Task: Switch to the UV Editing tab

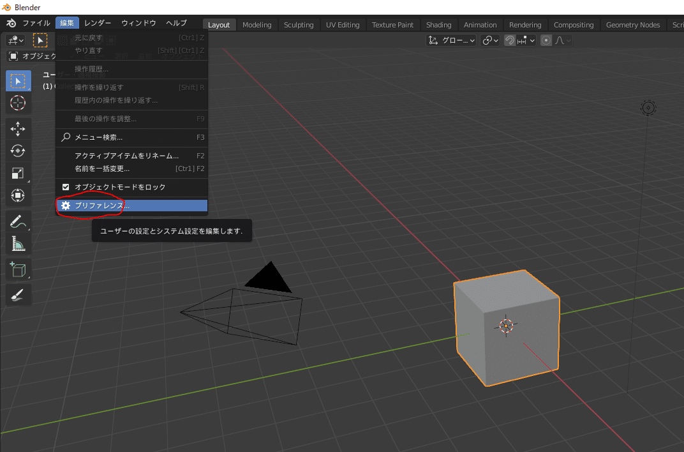Action: pos(343,25)
